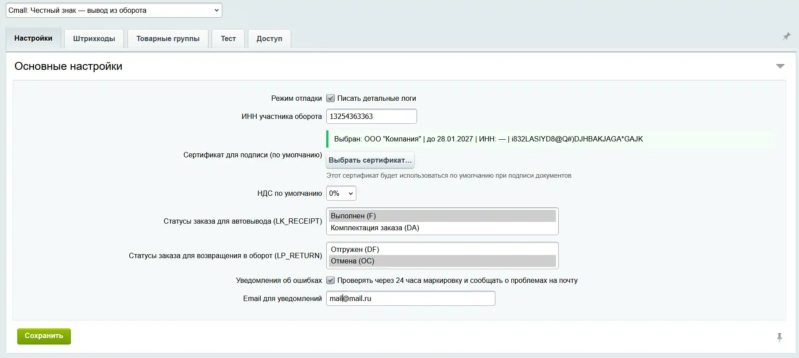
Task: Click the pin icon beside the tabs
Action: click(786, 37)
